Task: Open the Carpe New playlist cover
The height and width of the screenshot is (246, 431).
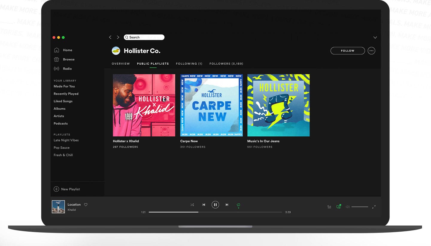Action: point(211,105)
